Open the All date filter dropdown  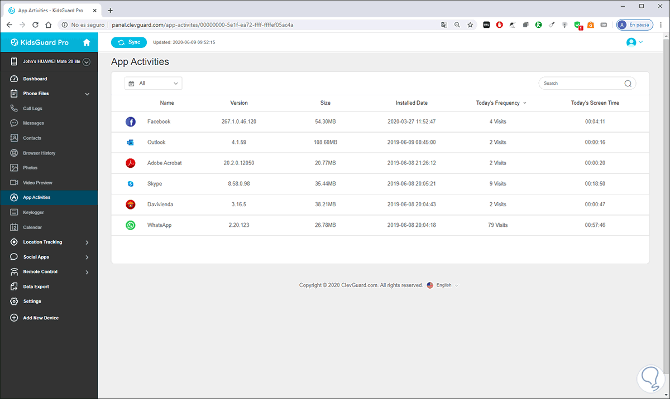pyautogui.click(x=154, y=83)
